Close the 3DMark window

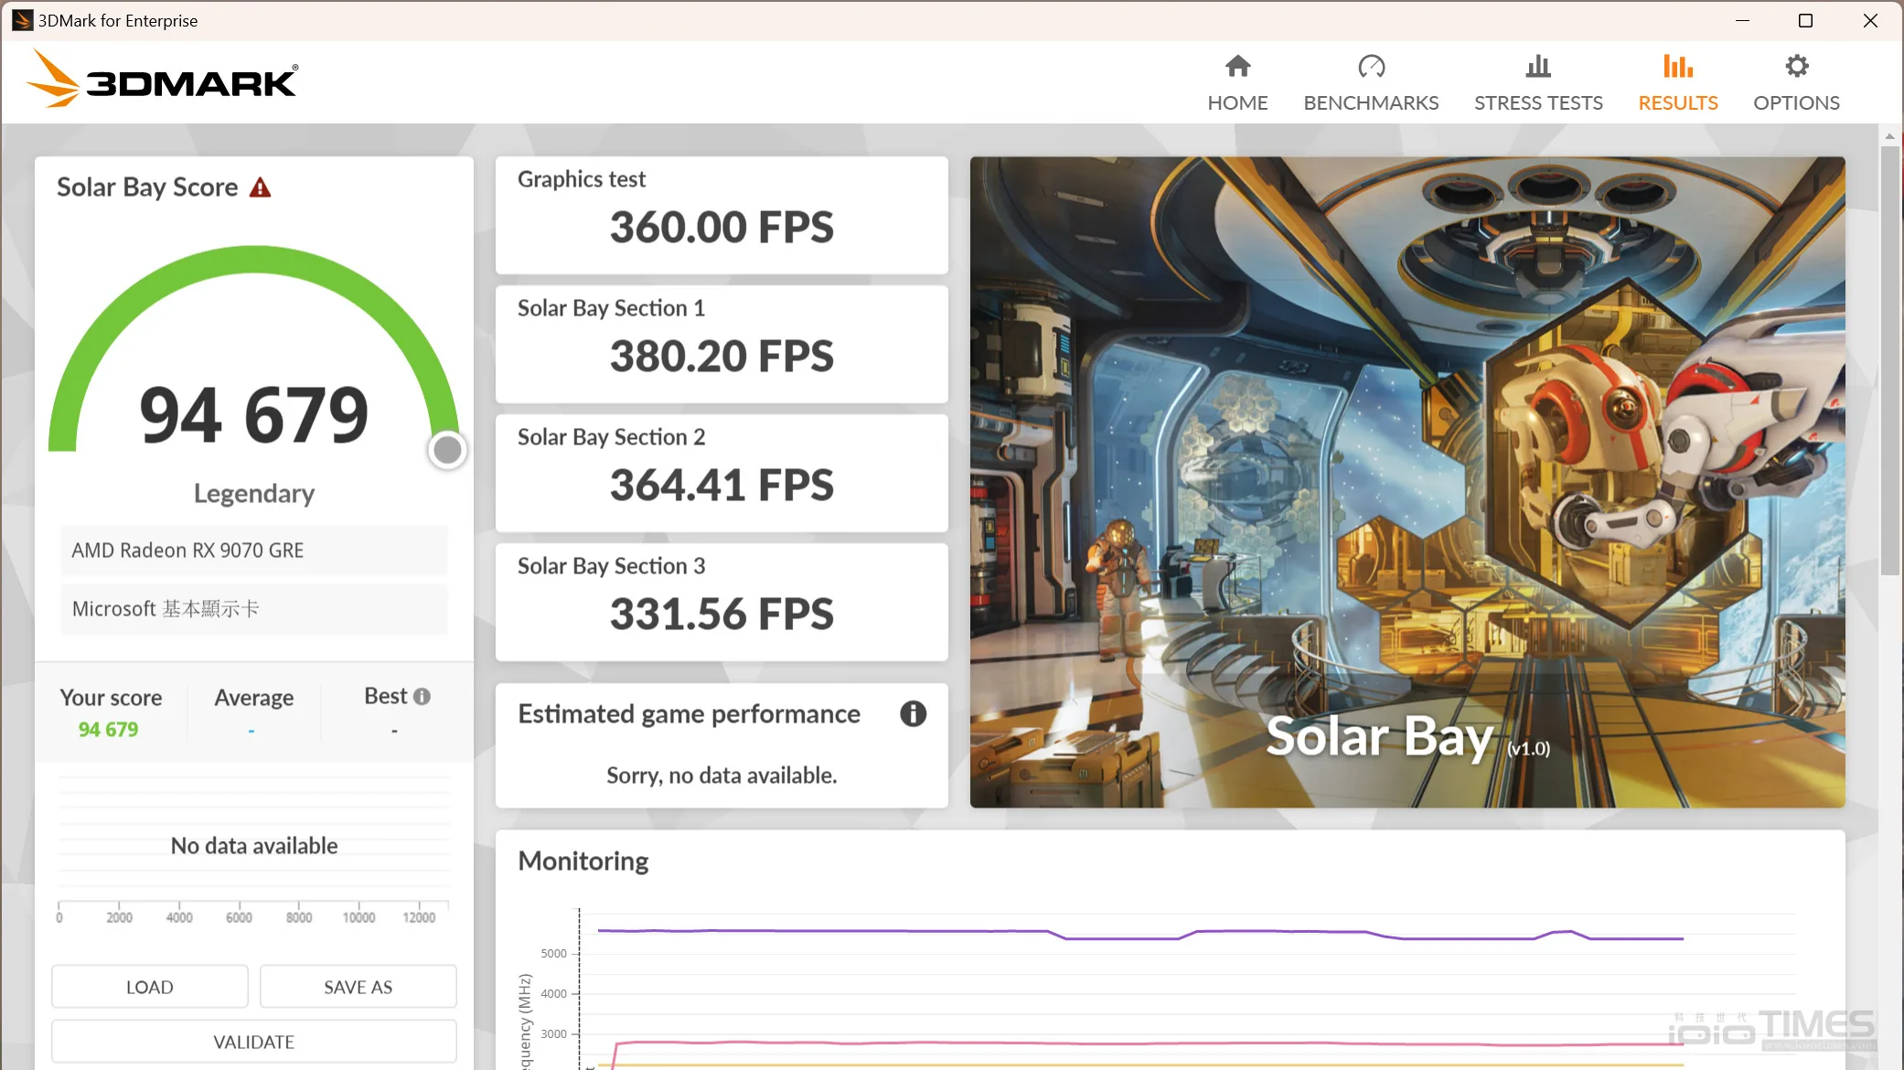1870,20
